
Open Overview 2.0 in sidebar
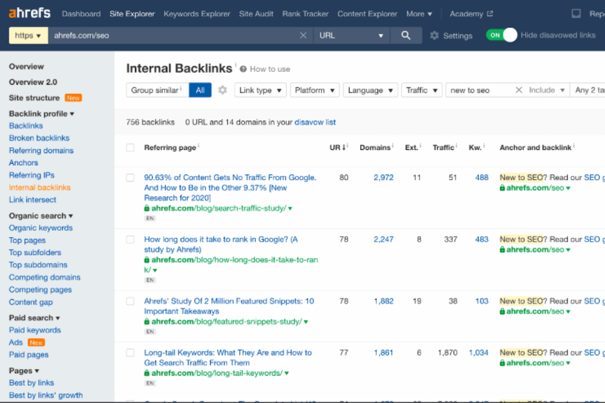coord(33,82)
